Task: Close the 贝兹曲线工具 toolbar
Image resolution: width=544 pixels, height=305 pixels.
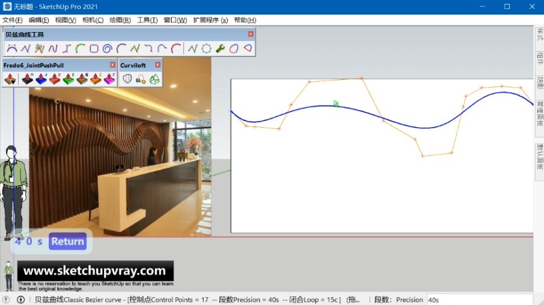Action: (x=251, y=34)
